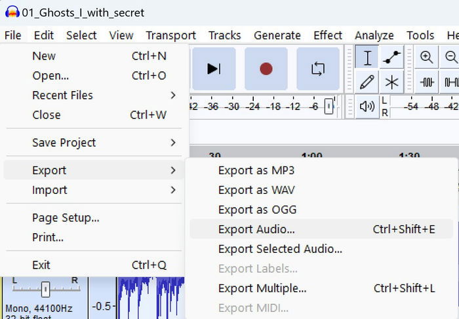The height and width of the screenshot is (319, 459).
Task: Click the Trim audio outside selection icon
Action: pyautogui.click(x=426, y=82)
